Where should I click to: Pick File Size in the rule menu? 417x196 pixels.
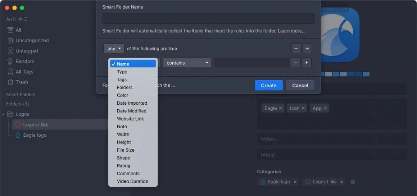pyautogui.click(x=125, y=150)
